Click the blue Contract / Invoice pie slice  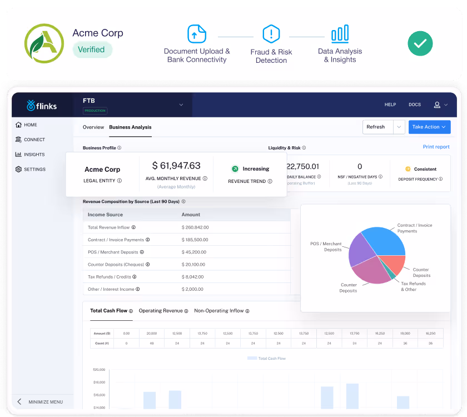[x=386, y=241]
